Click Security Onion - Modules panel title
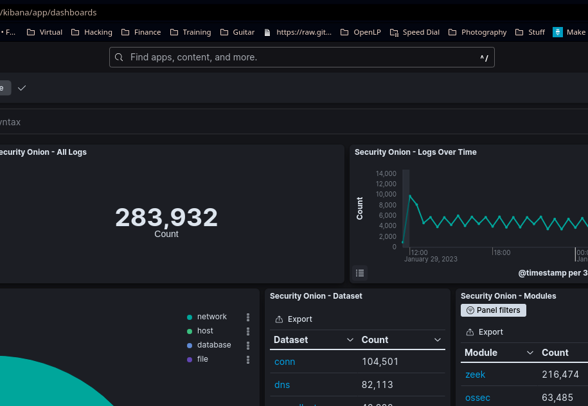588x406 pixels. pos(508,296)
